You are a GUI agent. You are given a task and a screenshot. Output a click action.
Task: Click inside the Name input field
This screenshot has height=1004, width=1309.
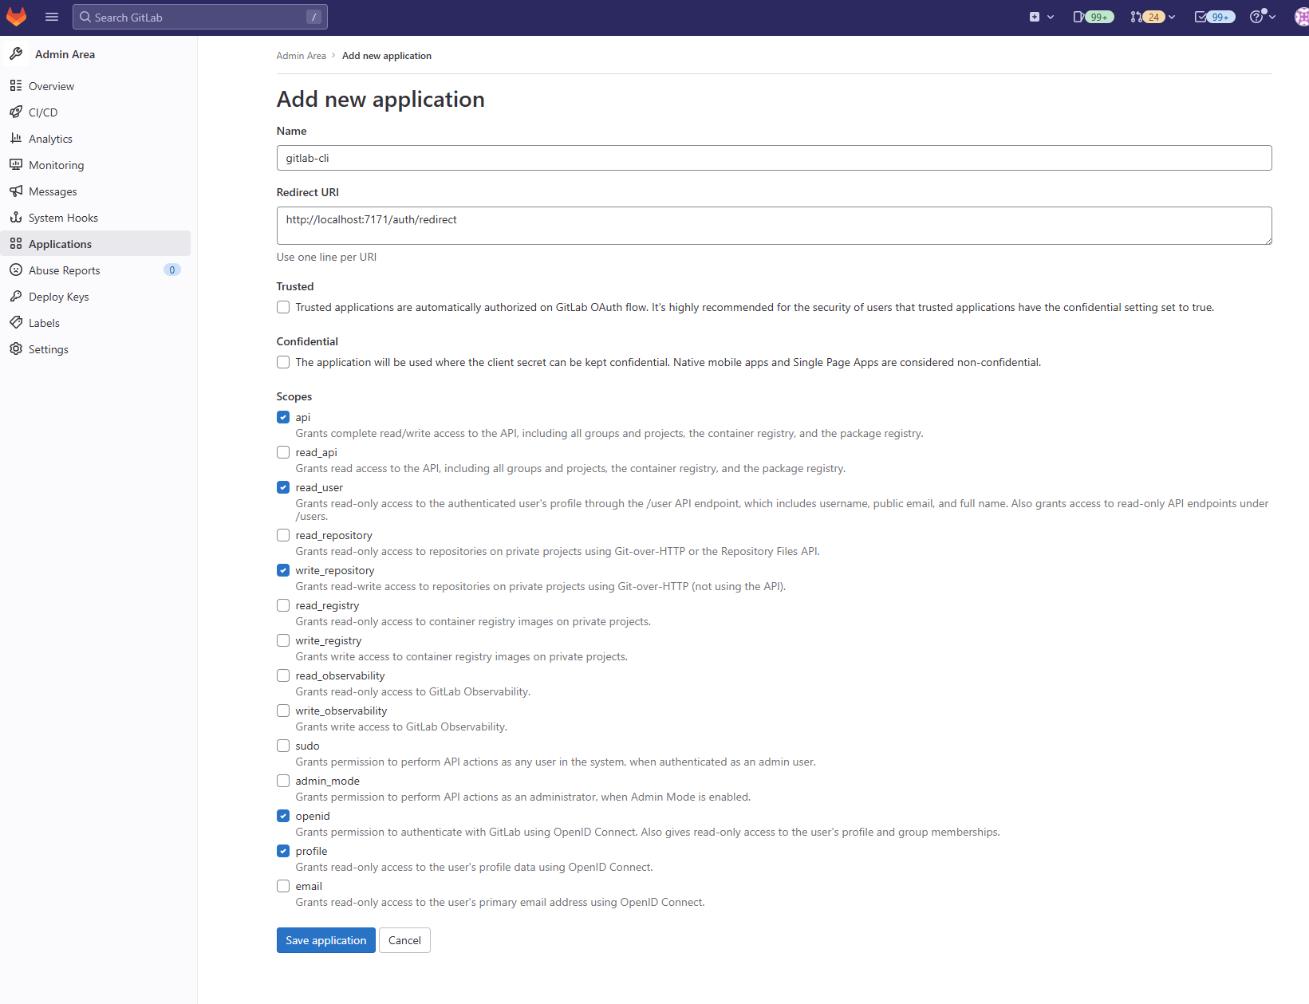774,157
